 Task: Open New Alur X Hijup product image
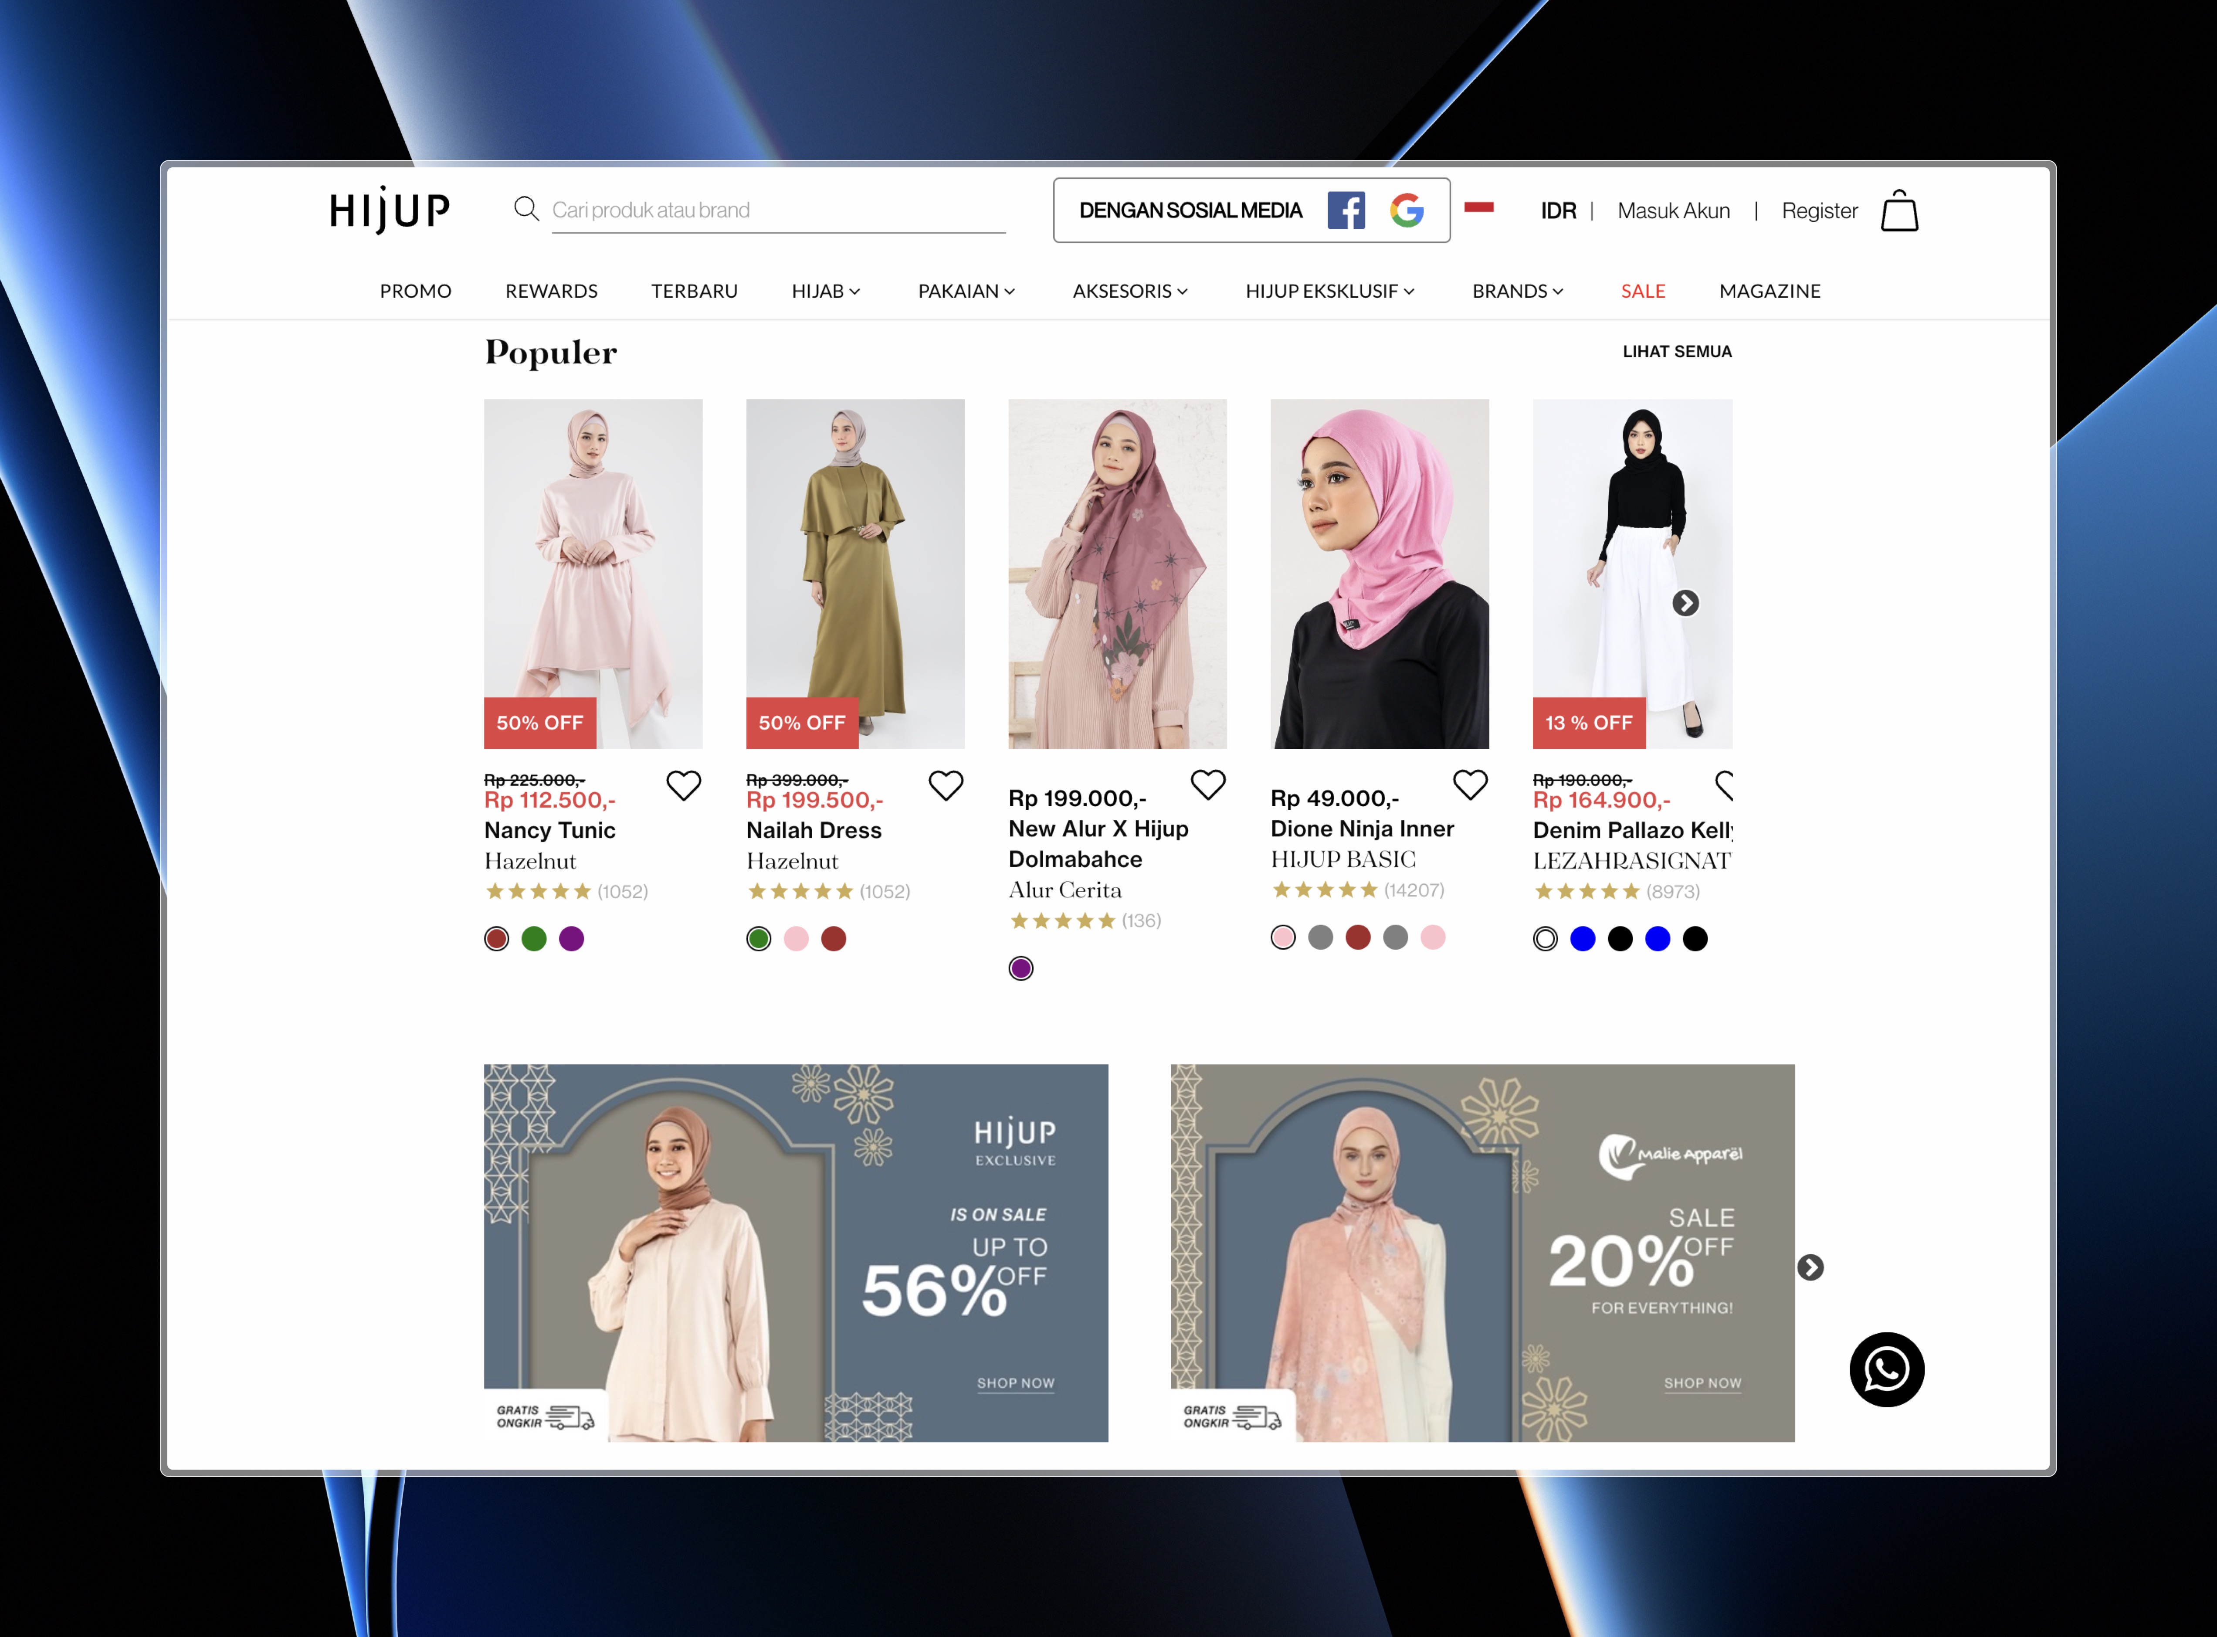(x=1117, y=574)
